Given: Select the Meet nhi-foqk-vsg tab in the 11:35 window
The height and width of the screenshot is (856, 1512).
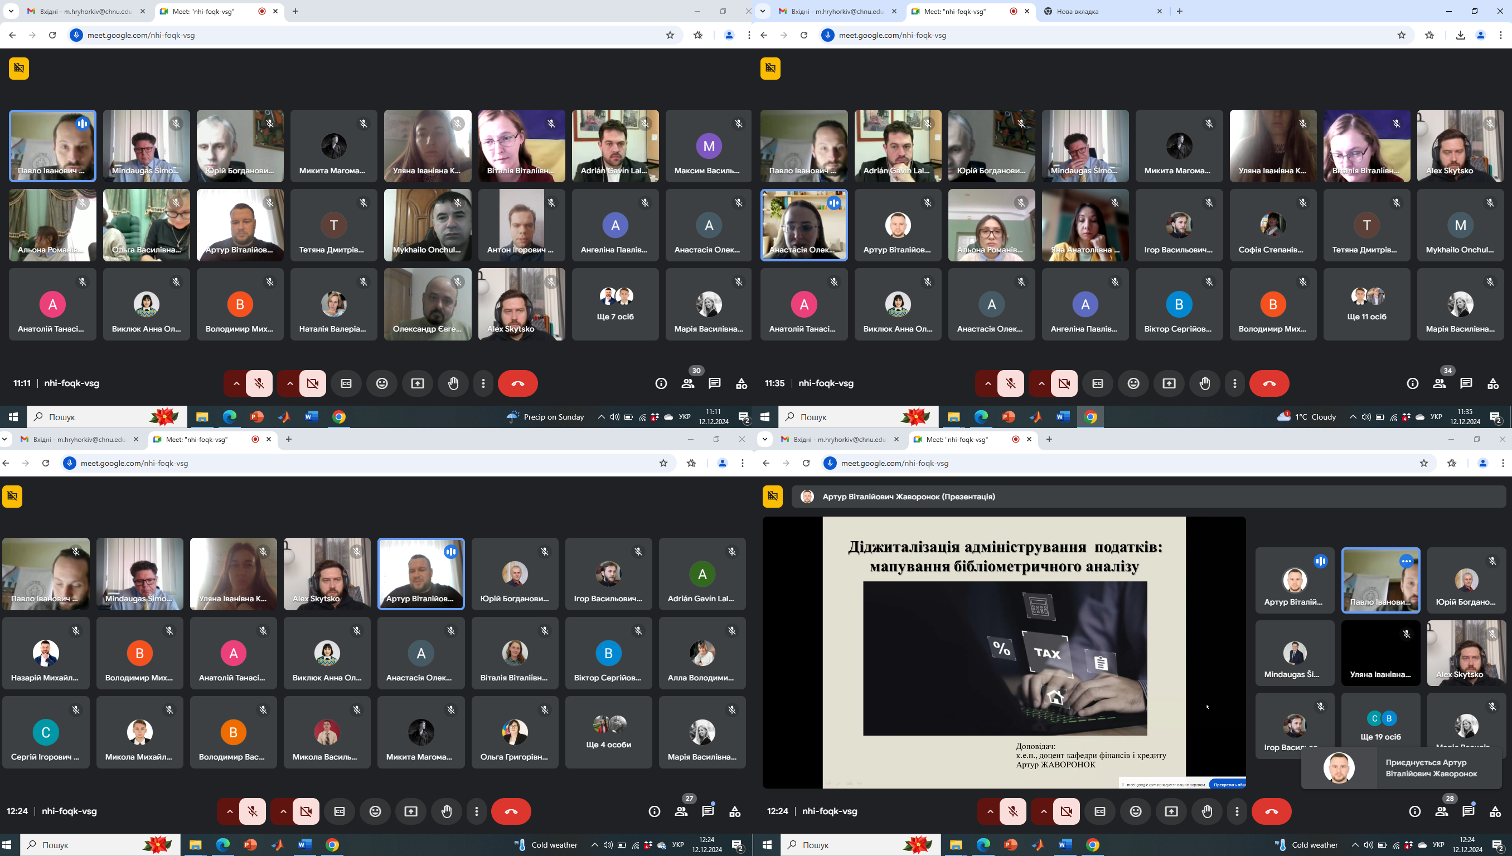Looking at the screenshot, I should pyautogui.click(x=970, y=11).
